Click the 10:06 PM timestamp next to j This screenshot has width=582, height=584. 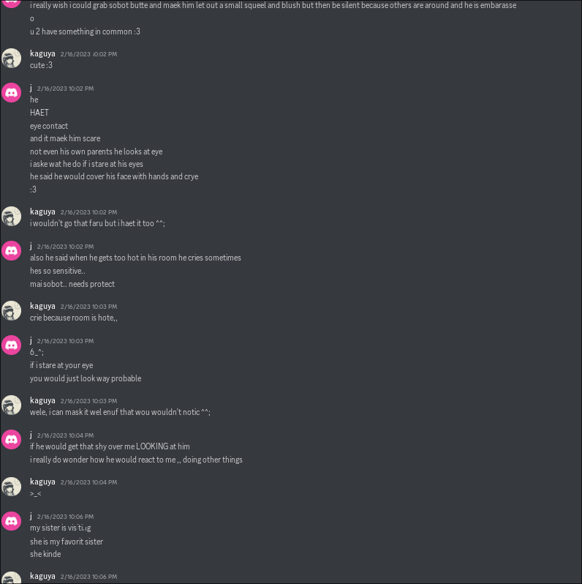pyautogui.click(x=66, y=517)
